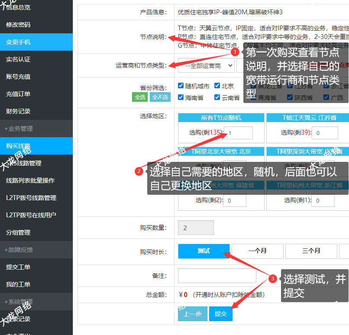Click the 上一步 back button
Viewport: 349px width, 335px height.
pyautogui.click(x=192, y=314)
